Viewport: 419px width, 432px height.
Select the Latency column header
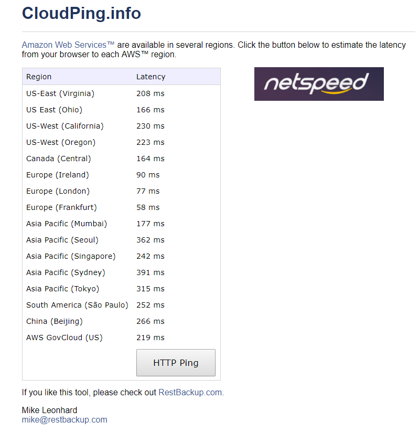pyautogui.click(x=151, y=77)
